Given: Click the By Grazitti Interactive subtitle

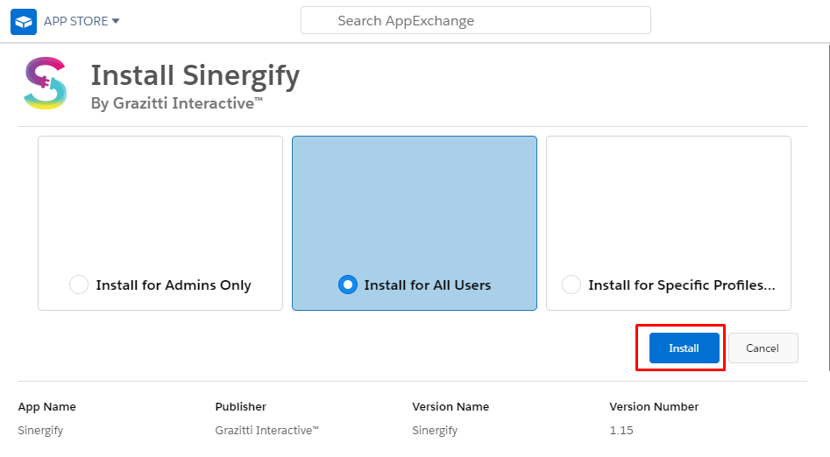Looking at the screenshot, I should pyautogui.click(x=177, y=103).
